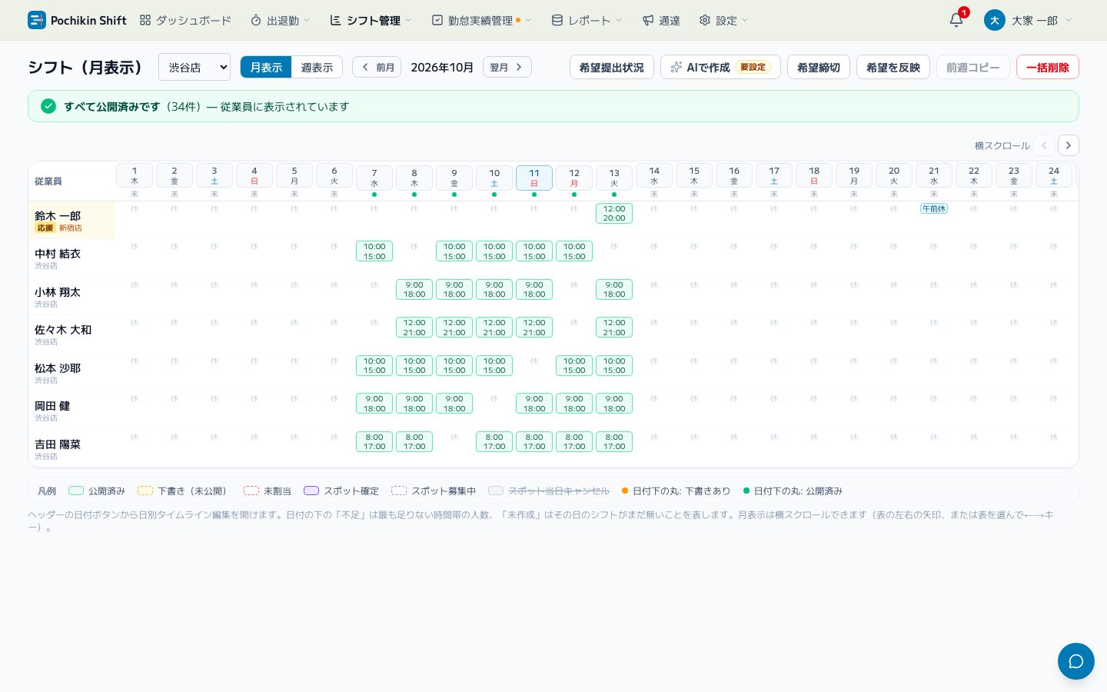This screenshot has height=692, width=1107.
Task: Open the notification bell
Action: (x=956, y=20)
